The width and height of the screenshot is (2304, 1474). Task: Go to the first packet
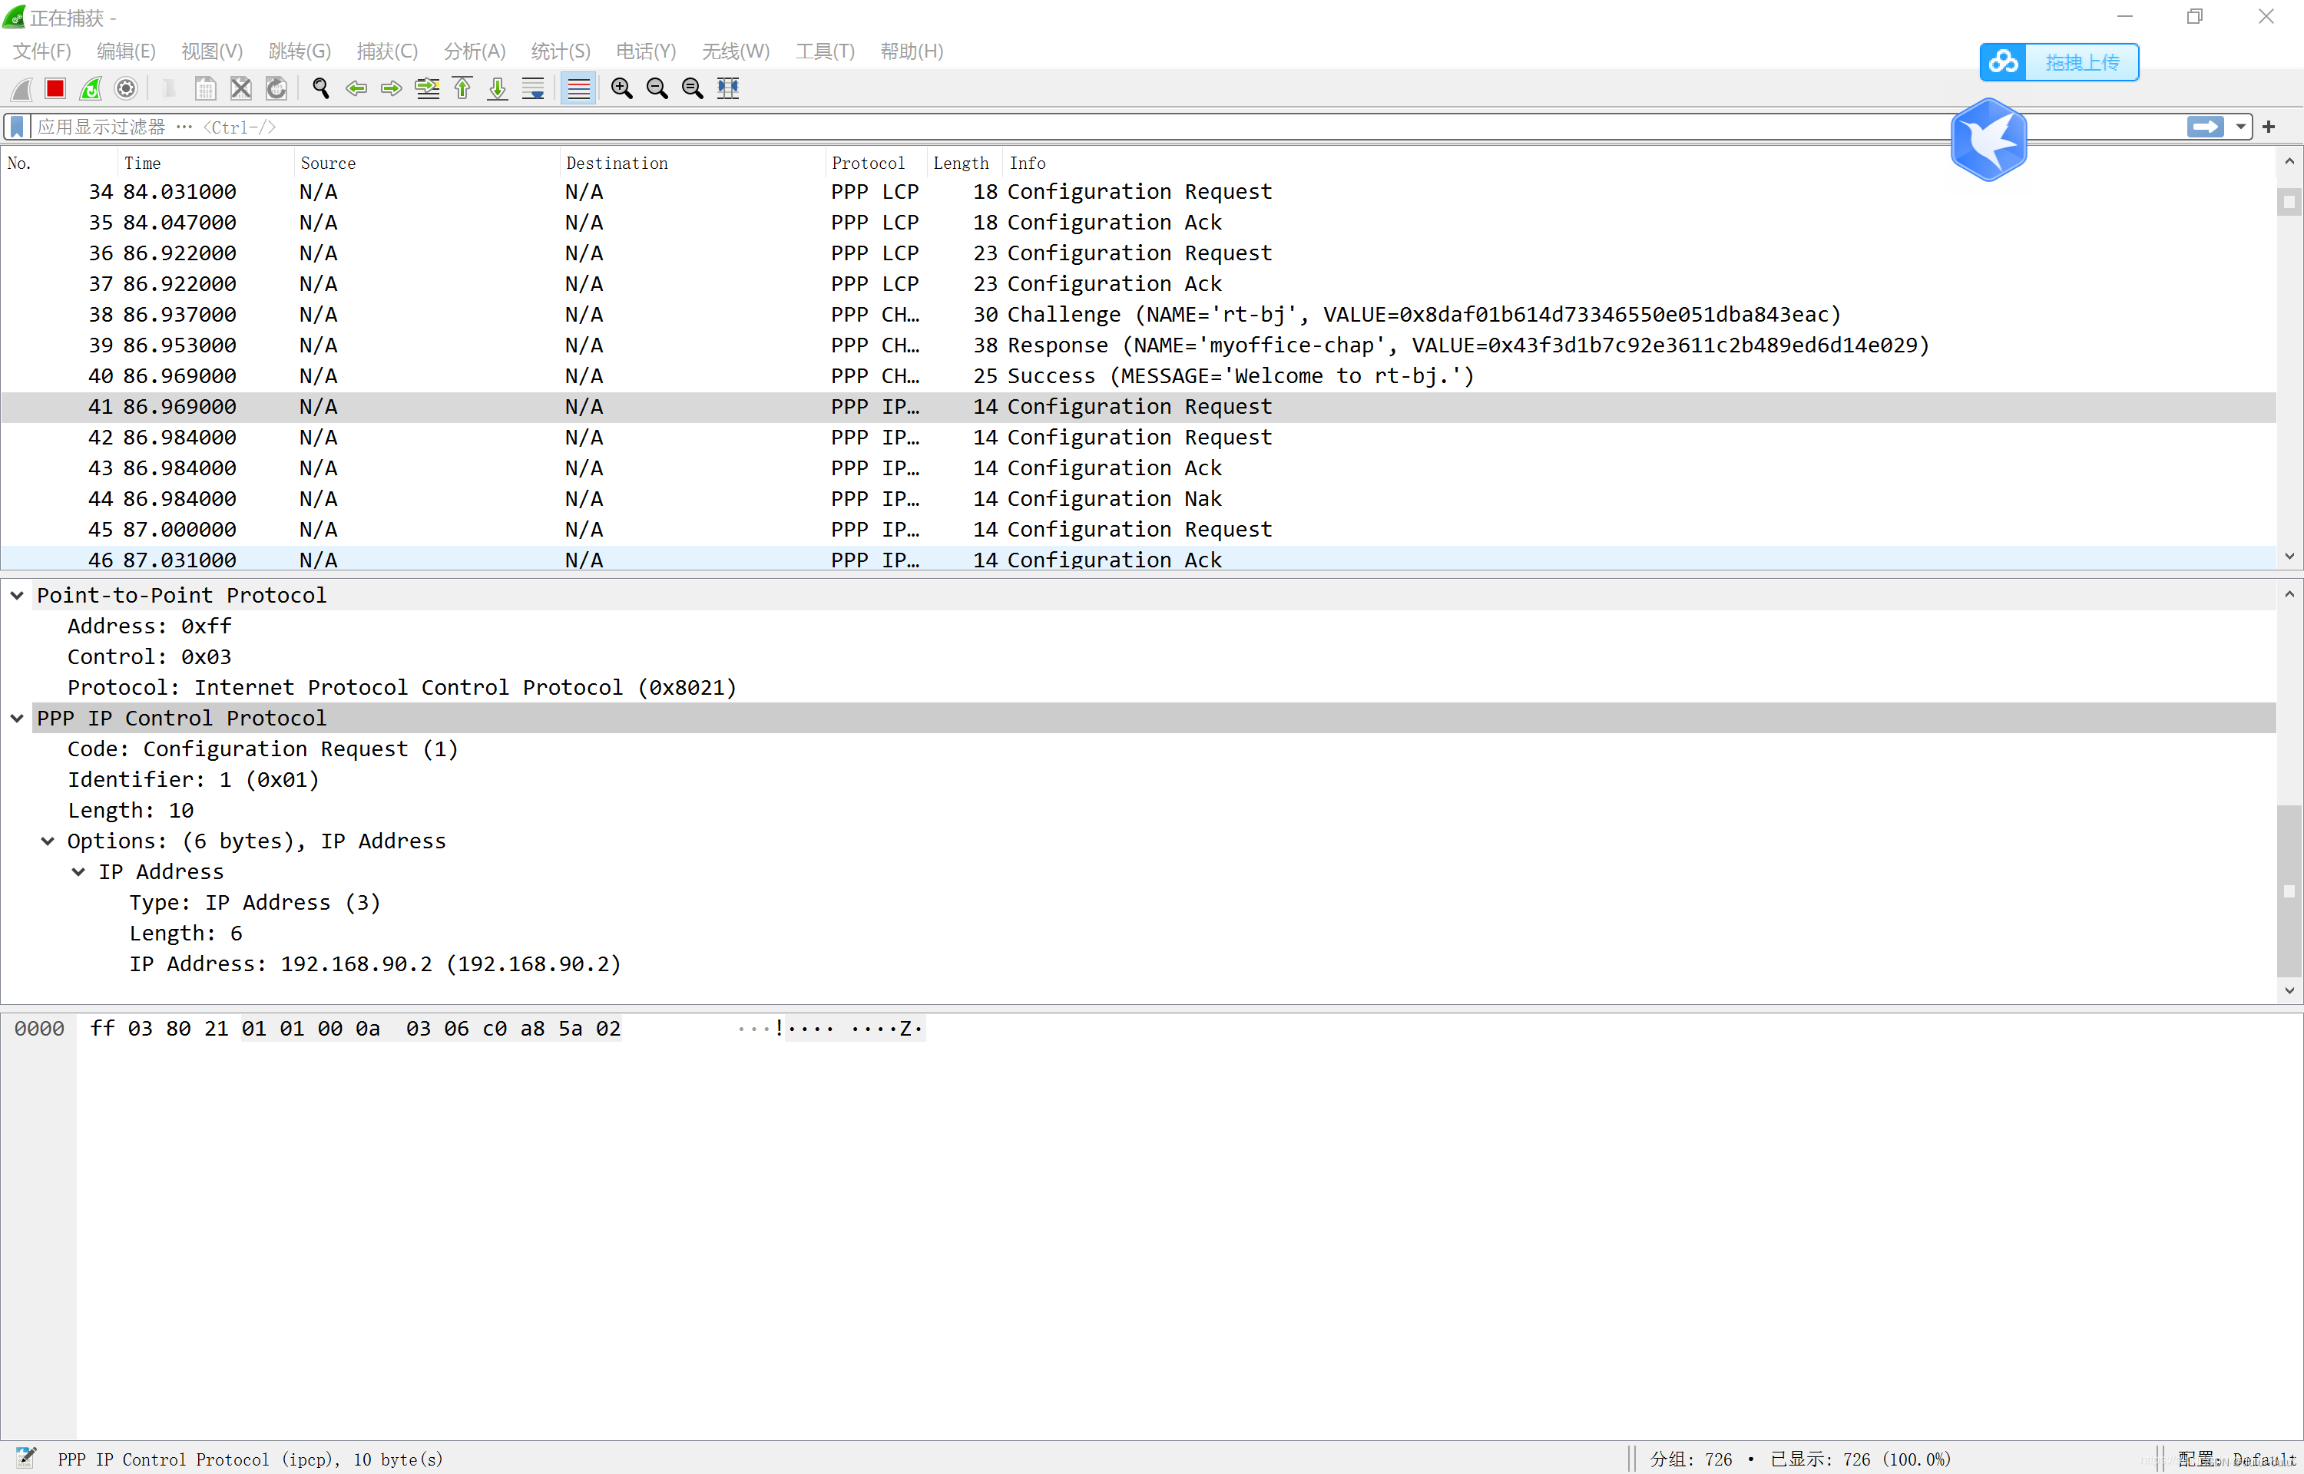(462, 88)
